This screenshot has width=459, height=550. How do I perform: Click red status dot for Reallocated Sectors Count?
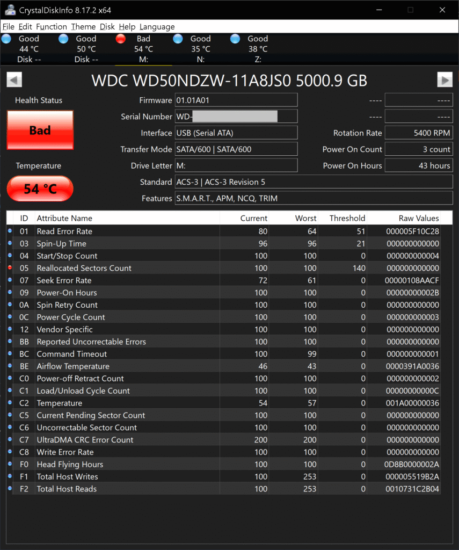[10, 268]
